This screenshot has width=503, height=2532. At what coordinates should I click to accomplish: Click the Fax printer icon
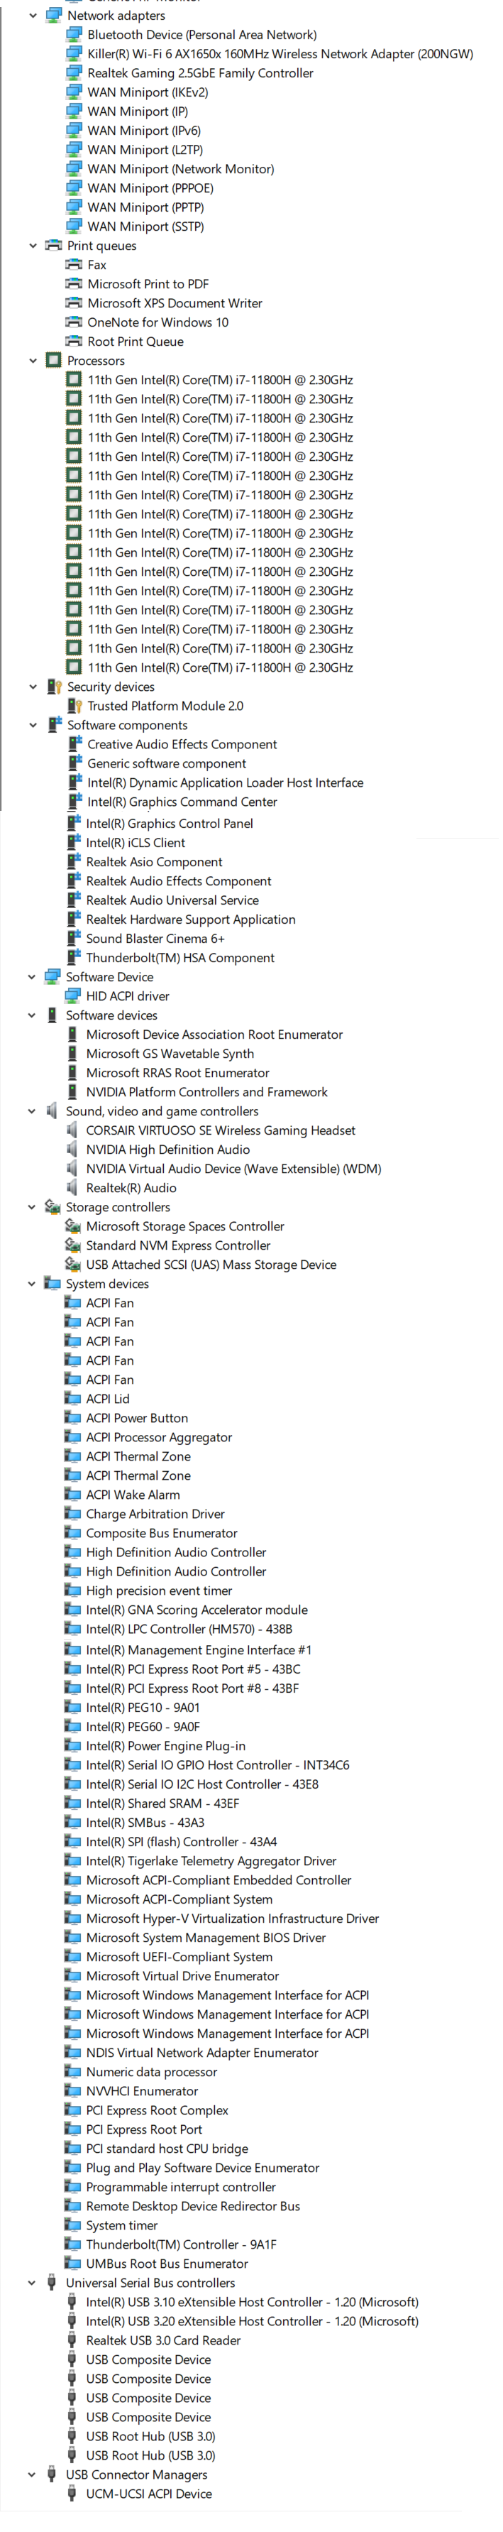tap(74, 264)
